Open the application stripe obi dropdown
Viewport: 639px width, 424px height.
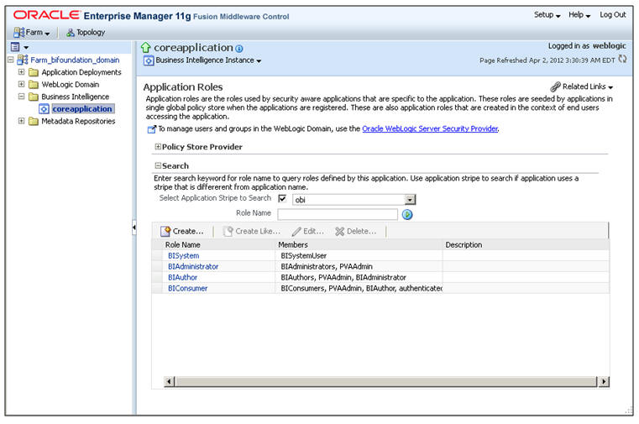(410, 200)
